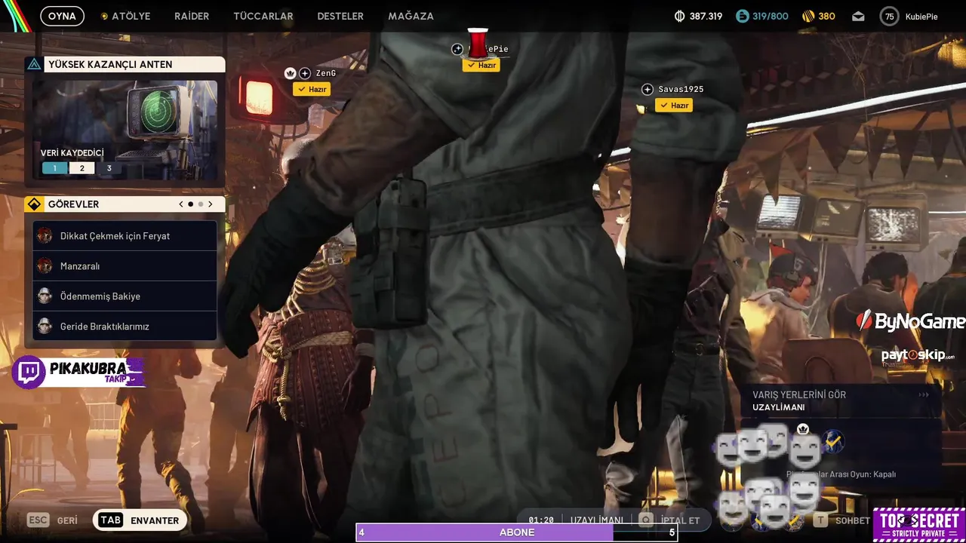The width and height of the screenshot is (966, 543).
Task: Open the mail envelope icon
Action: click(x=858, y=16)
